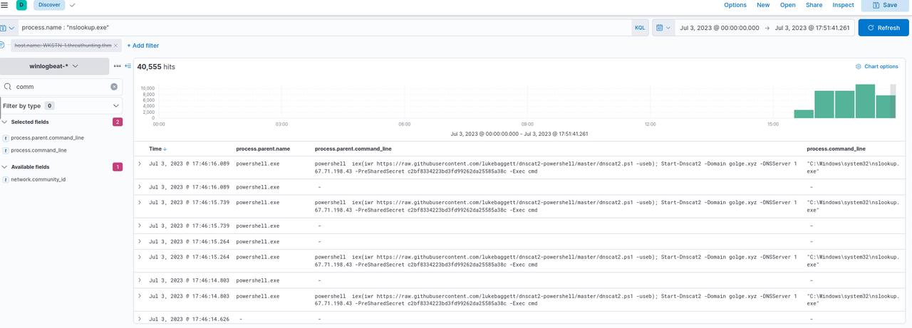Image resolution: width=912 pixels, height=328 pixels.
Task: Click + Add filter
Action: [143, 46]
